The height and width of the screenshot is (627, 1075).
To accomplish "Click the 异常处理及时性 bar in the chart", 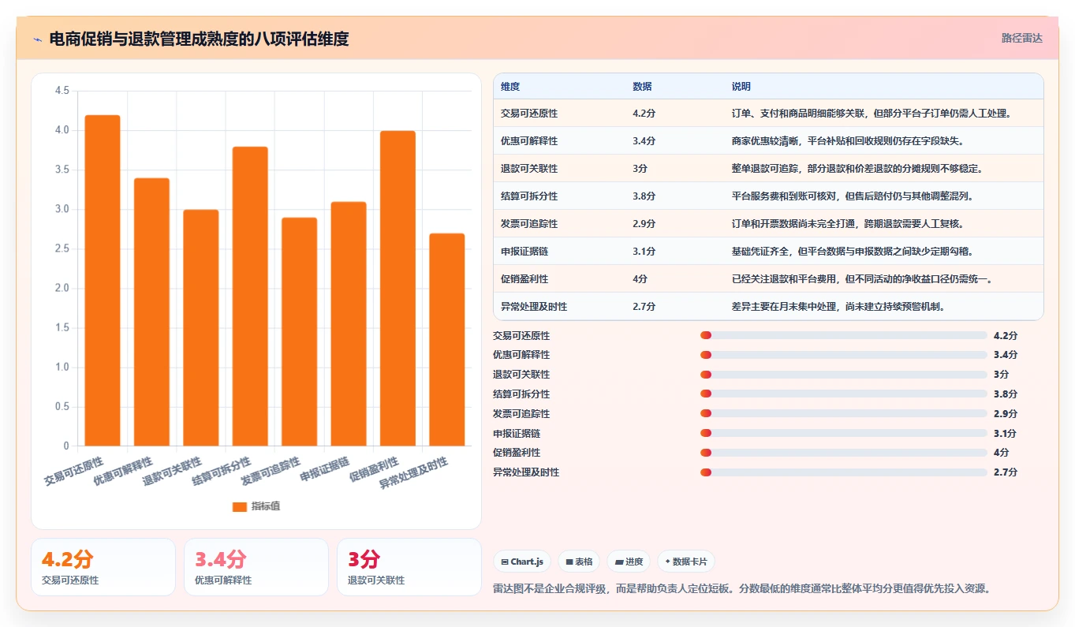I will pos(446,340).
